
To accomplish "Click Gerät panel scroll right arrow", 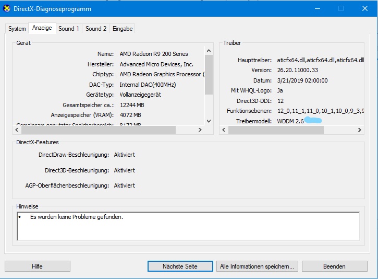I will tap(200, 130).
